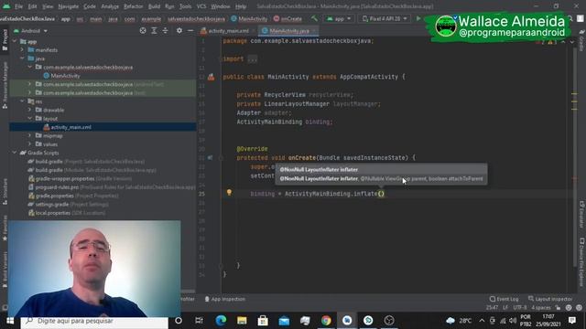Expand the values folder
This screenshot has width=586, height=329.
coord(30,144)
